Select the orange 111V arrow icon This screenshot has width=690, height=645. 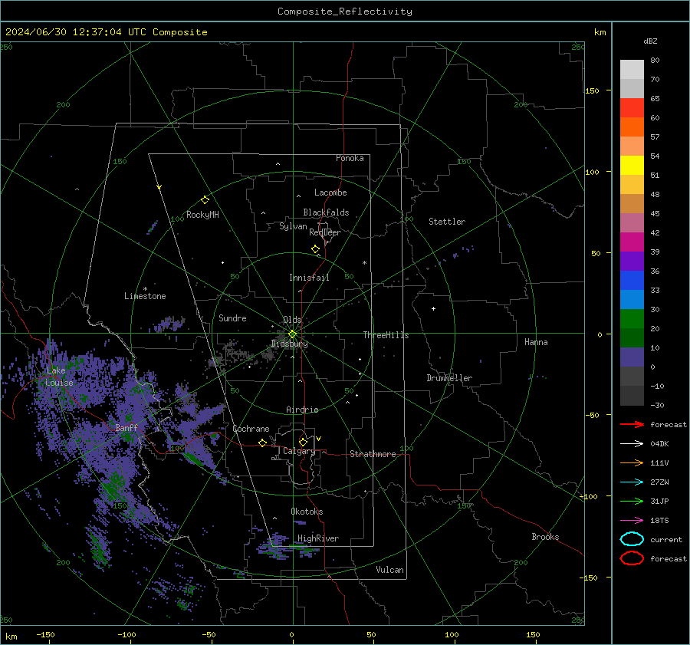632,462
